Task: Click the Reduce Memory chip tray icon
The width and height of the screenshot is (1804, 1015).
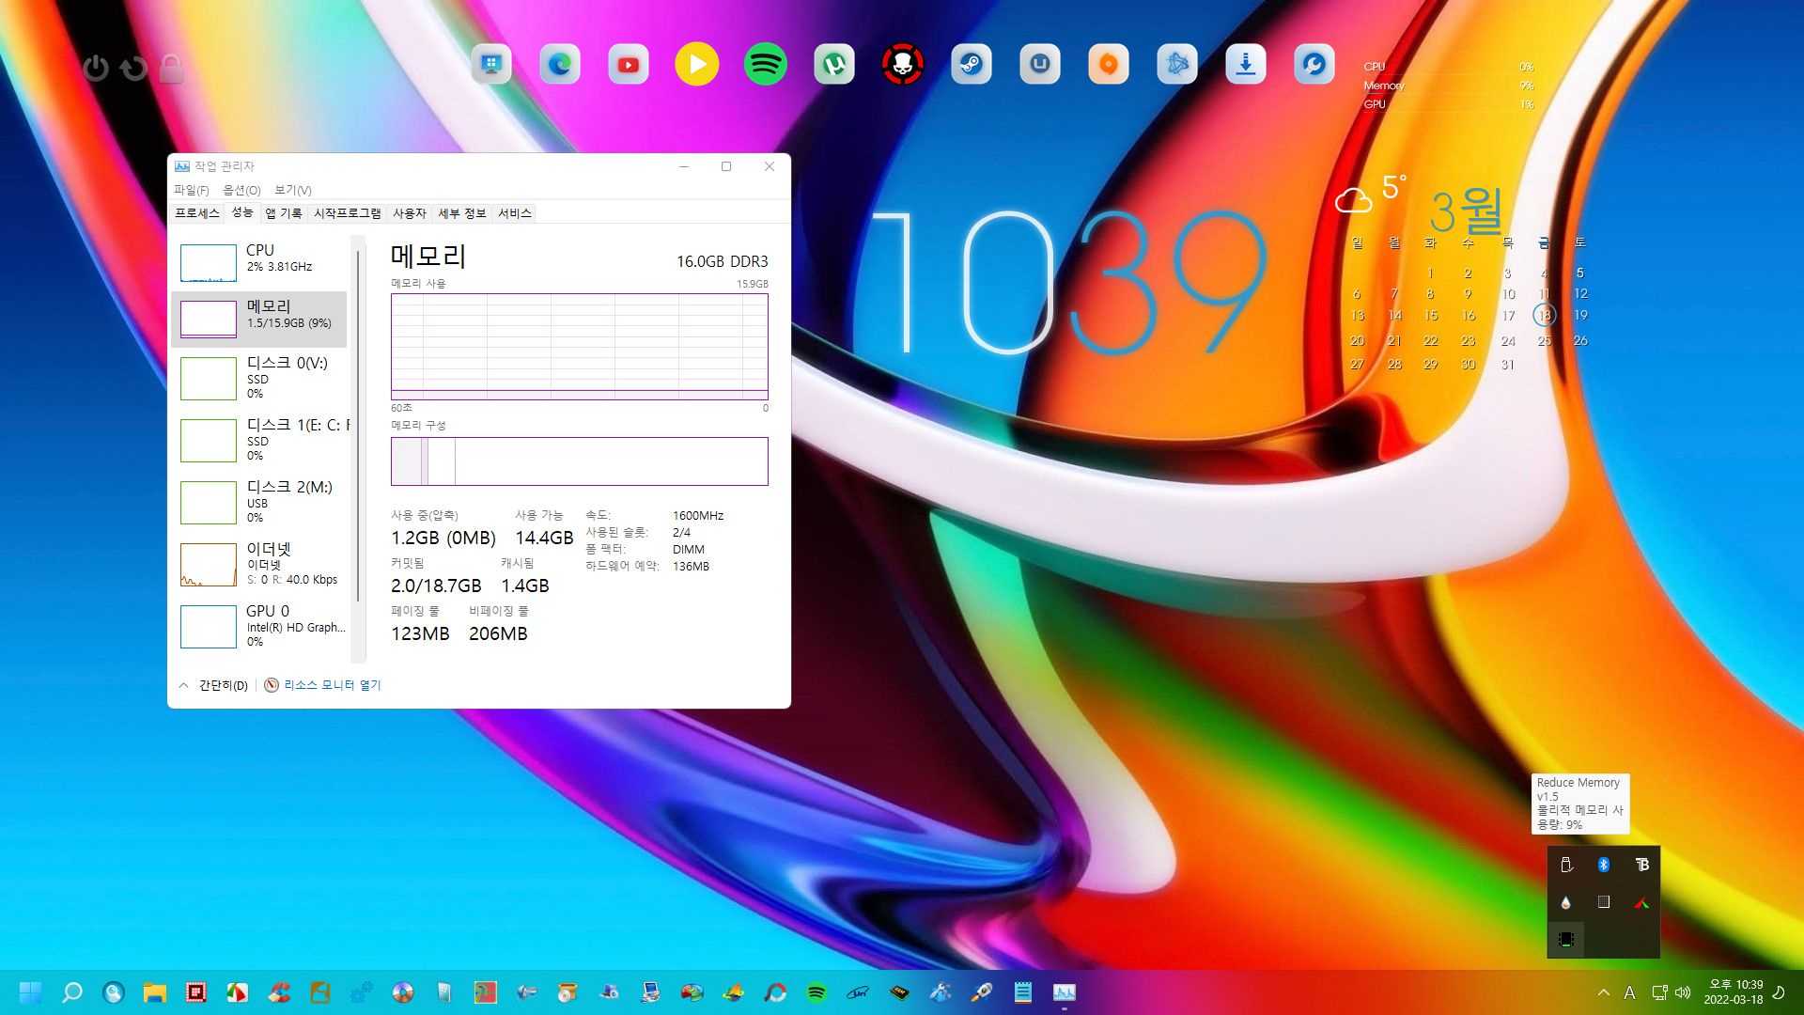Action: [x=1566, y=940]
